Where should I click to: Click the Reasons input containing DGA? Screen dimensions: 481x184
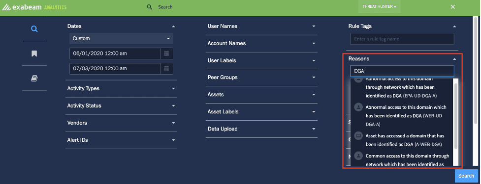click(x=402, y=71)
